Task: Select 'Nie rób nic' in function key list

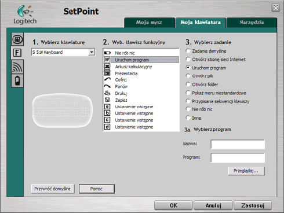Action: (x=141, y=53)
